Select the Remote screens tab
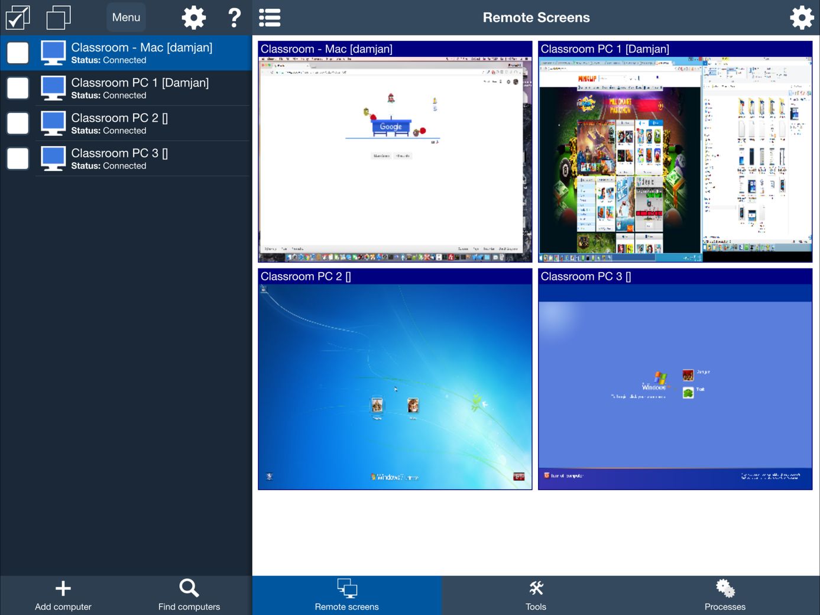This screenshot has height=615, width=820. [x=347, y=595]
